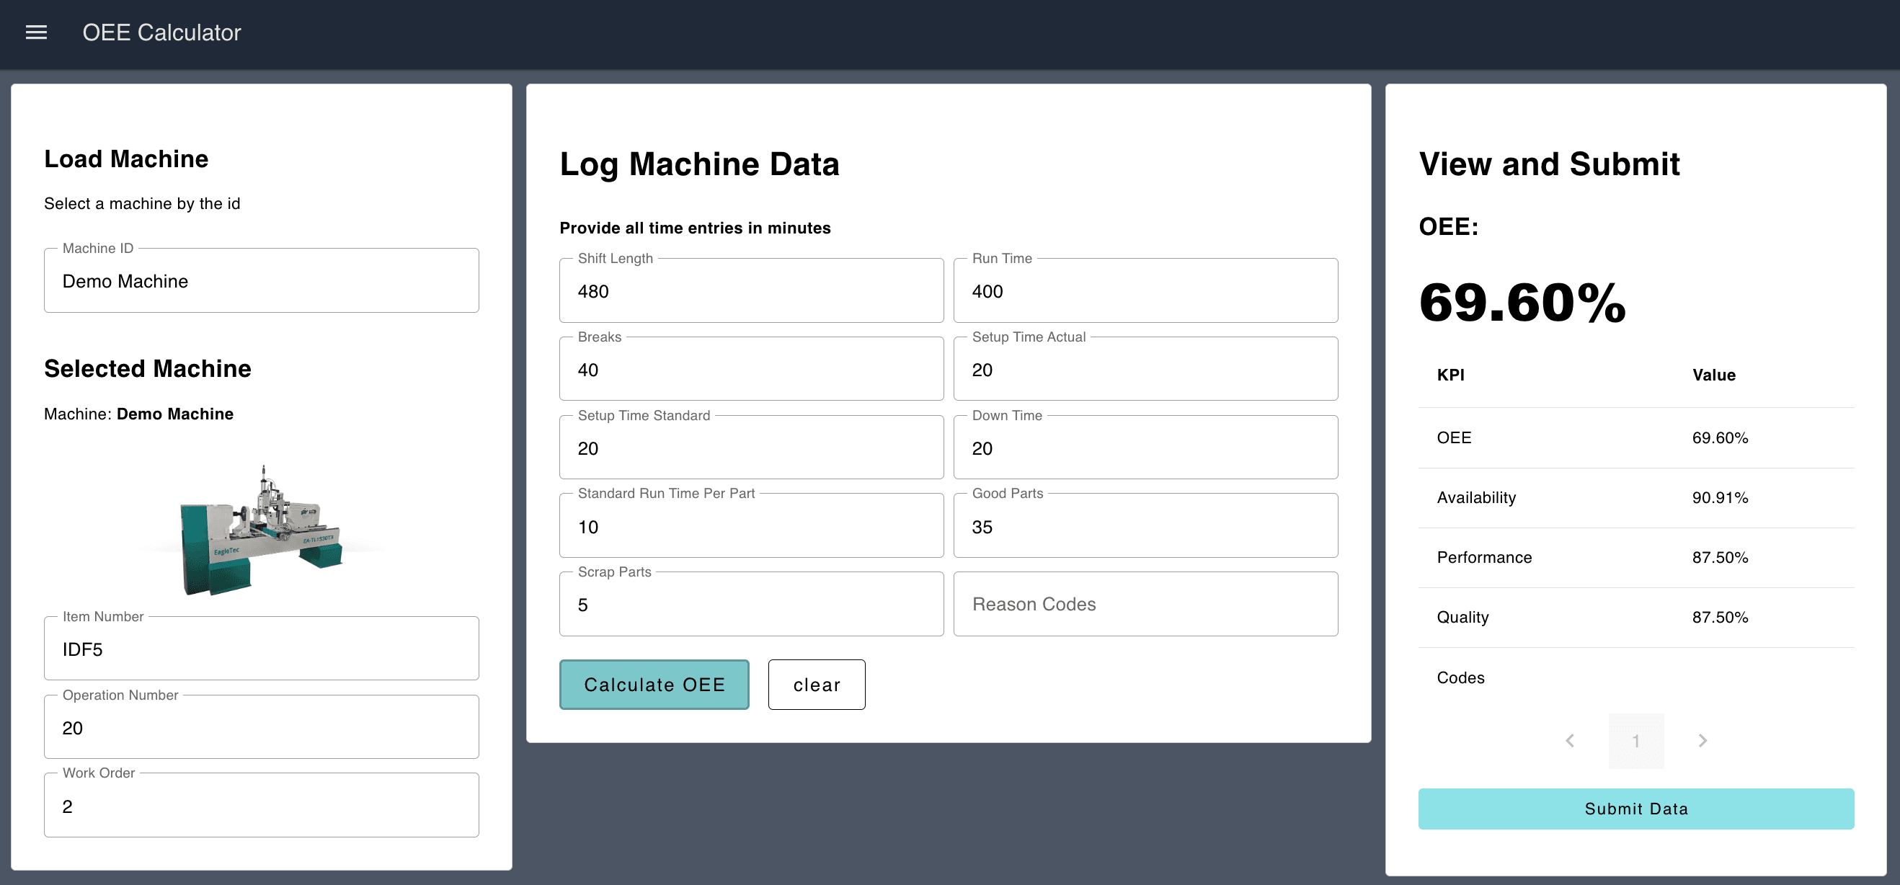Click the Scrap Parts input showing 5
1900x885 pixels.
pos(751,603)
